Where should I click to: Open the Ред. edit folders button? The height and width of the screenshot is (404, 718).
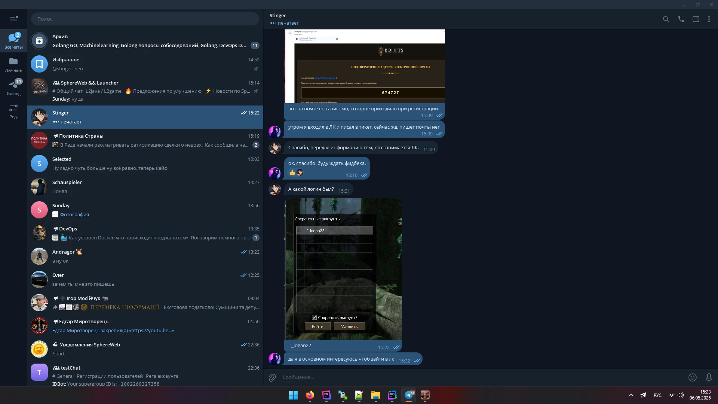coord(13,111)
